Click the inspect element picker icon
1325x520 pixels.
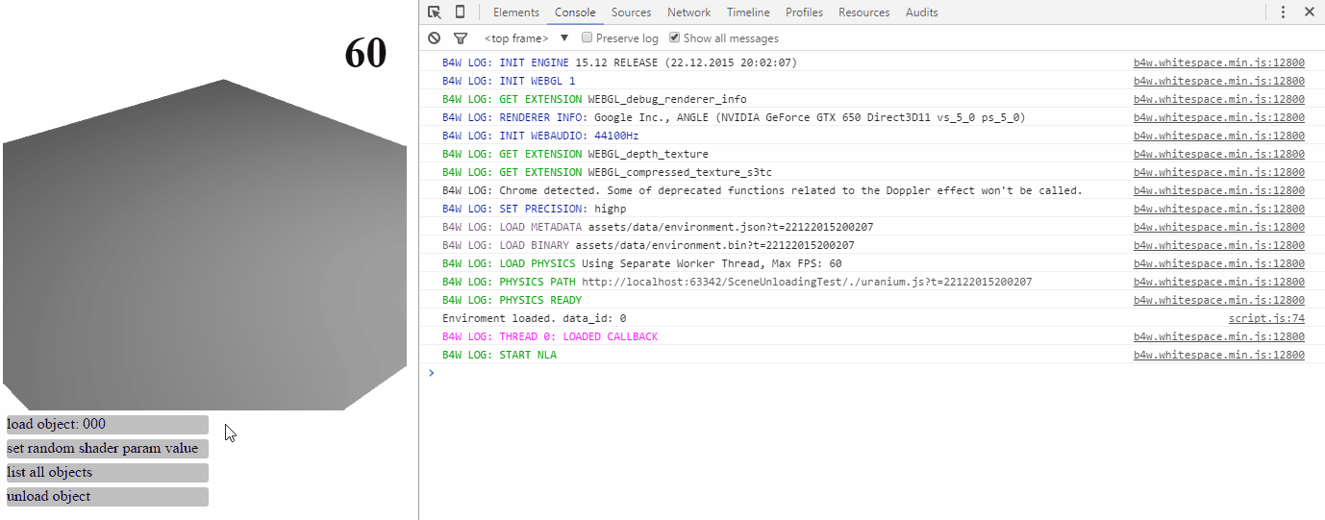[x=435, y=12]
